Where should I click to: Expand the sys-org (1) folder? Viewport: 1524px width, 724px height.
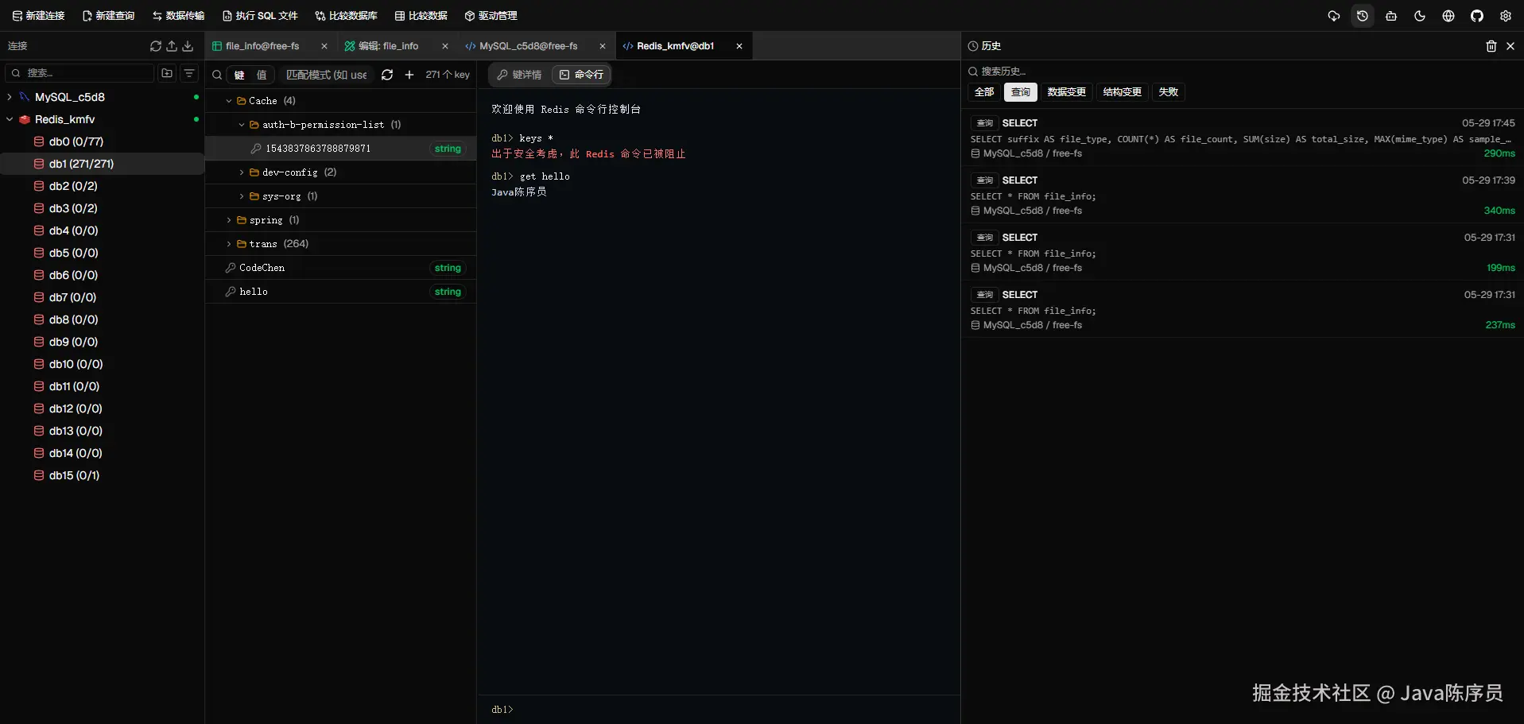pos(242,196)
